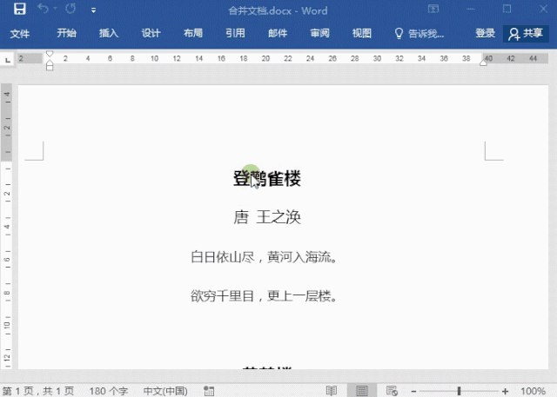Click zoom out minus button
The width and height of the screenshot is (557, 397).
pos(413,391)
